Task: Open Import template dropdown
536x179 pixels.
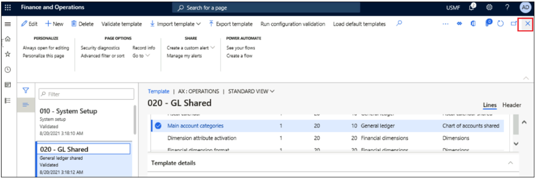Action: point(175,24)
